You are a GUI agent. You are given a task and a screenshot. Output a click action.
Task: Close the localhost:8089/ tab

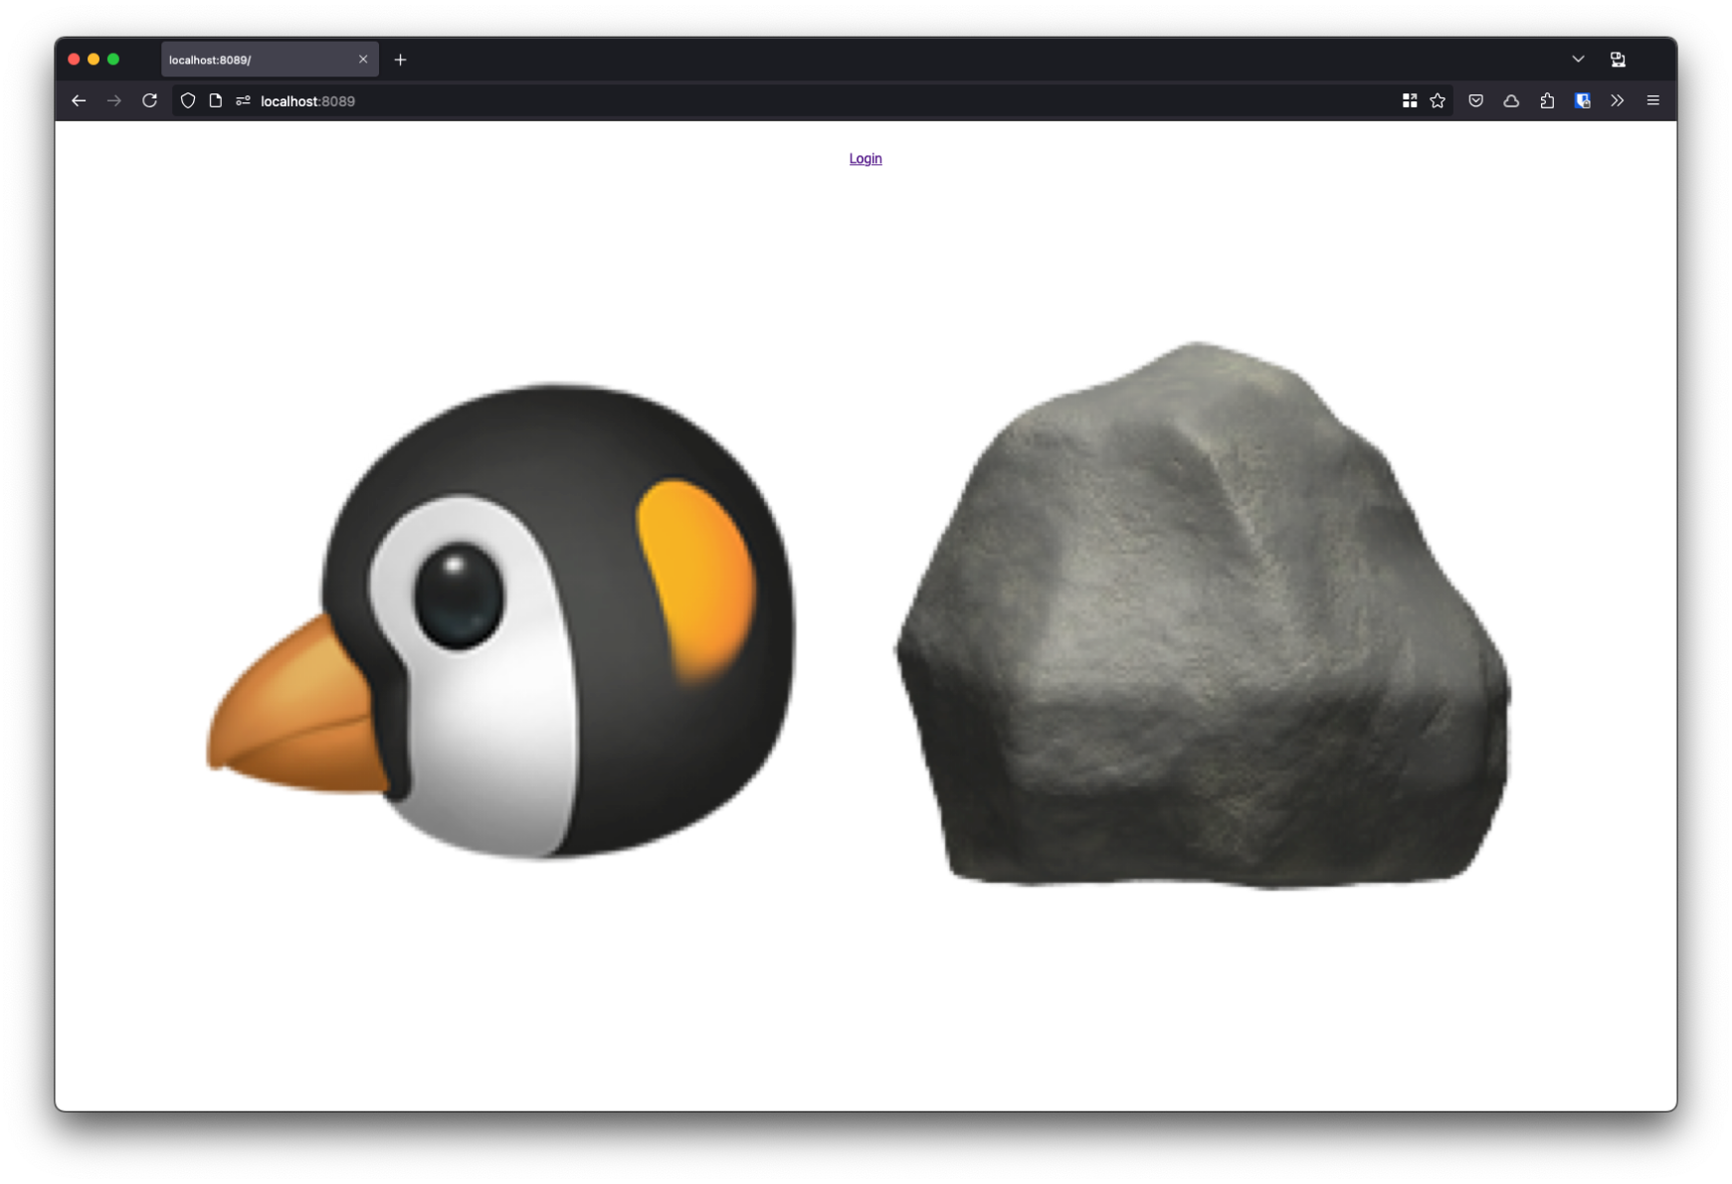click(x=363, y=60)
